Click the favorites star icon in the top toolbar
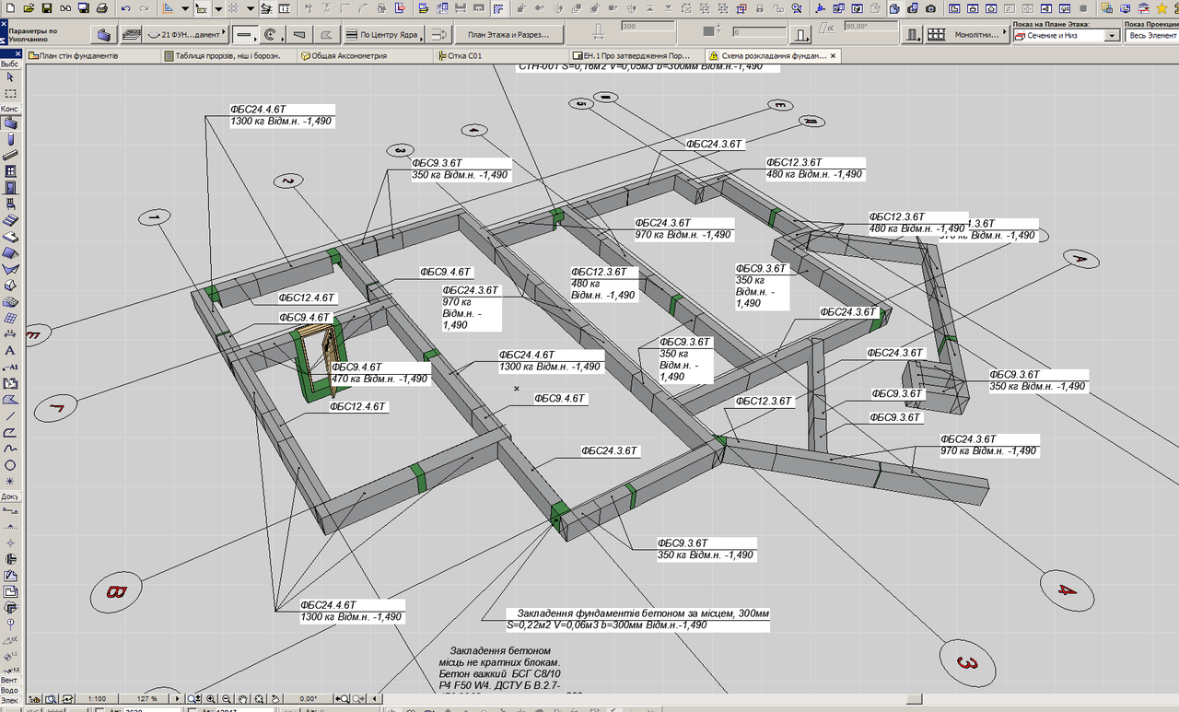The height and width of the screenshot is (712, 1179). (x=1161, y=8)
